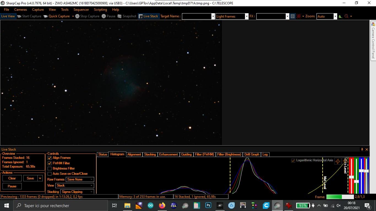Viewport: 376px width, 211px height.
Task: Open the Target Name dropdown
Action: pyautogui.click(x=213, y=16)
